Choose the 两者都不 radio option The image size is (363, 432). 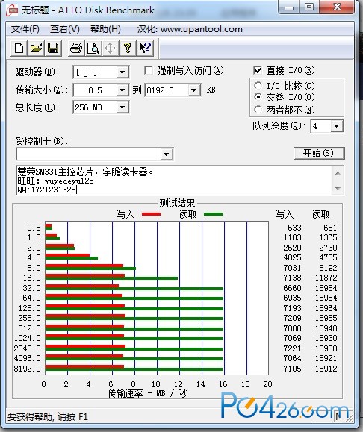tap(258, 110)
